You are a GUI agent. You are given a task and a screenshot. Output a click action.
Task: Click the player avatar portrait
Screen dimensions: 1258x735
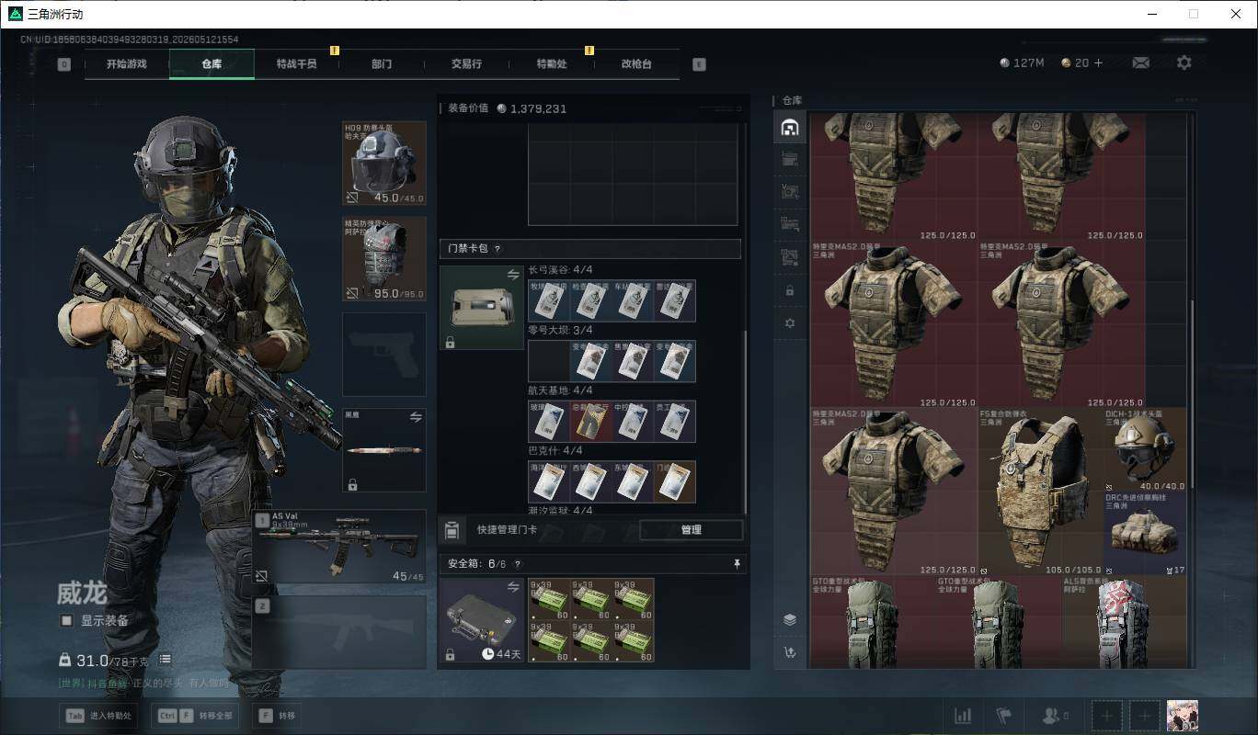coord(1182,715)
